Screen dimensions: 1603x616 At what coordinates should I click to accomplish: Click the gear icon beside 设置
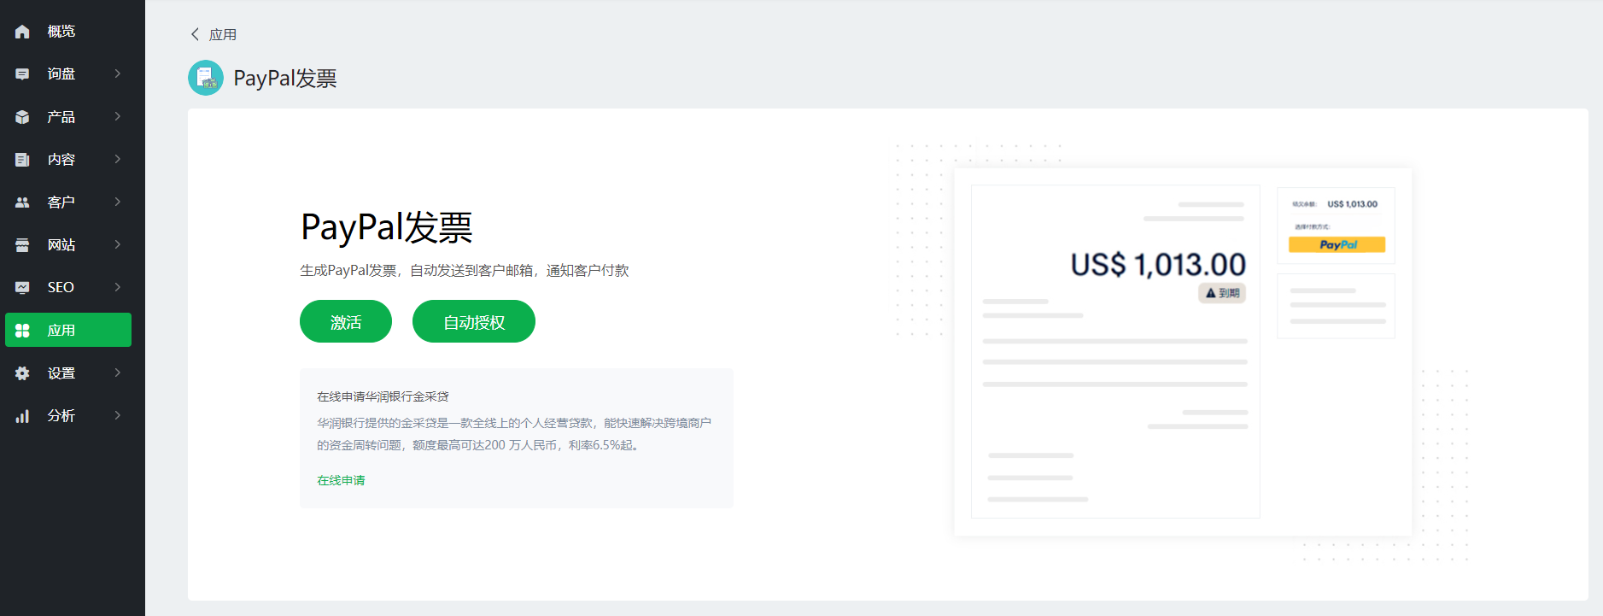(x=22, y=373)
